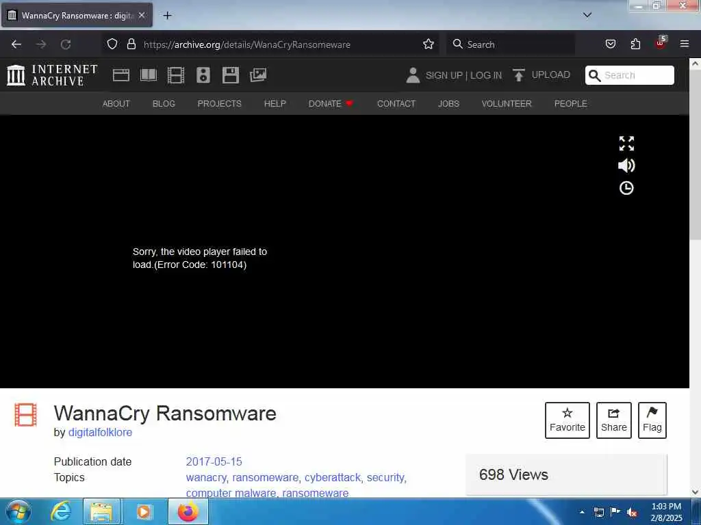Open the Extensions puzzle icon
This screenshot has width=701, height=525.
pos(635,44)
